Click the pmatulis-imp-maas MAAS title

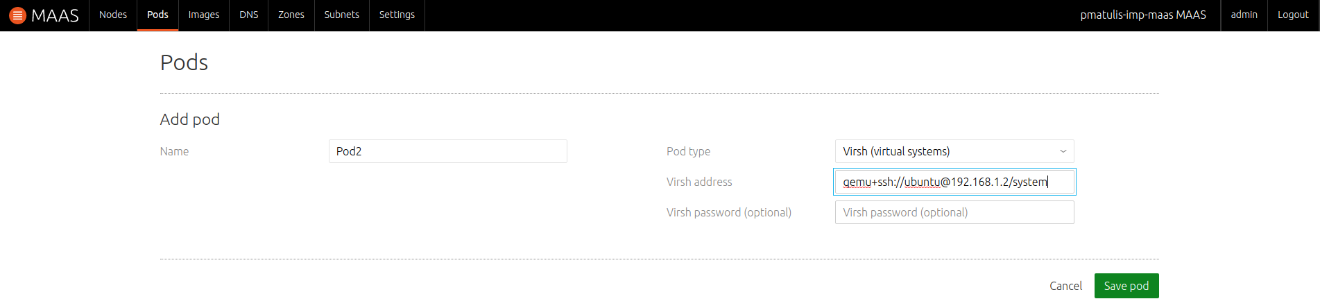1143,15
